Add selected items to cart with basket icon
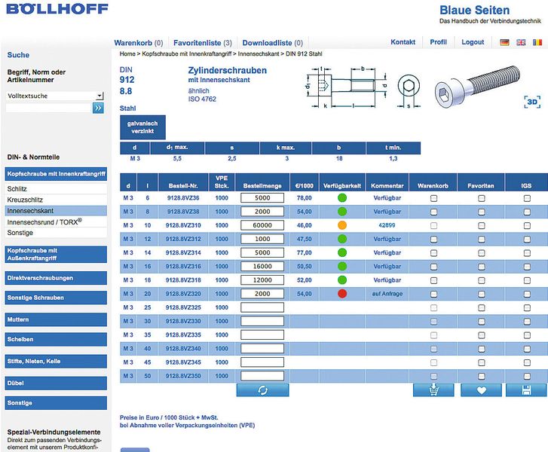This screenshot has width=548, height=452. pyautogui.click(x=433, y=390)
